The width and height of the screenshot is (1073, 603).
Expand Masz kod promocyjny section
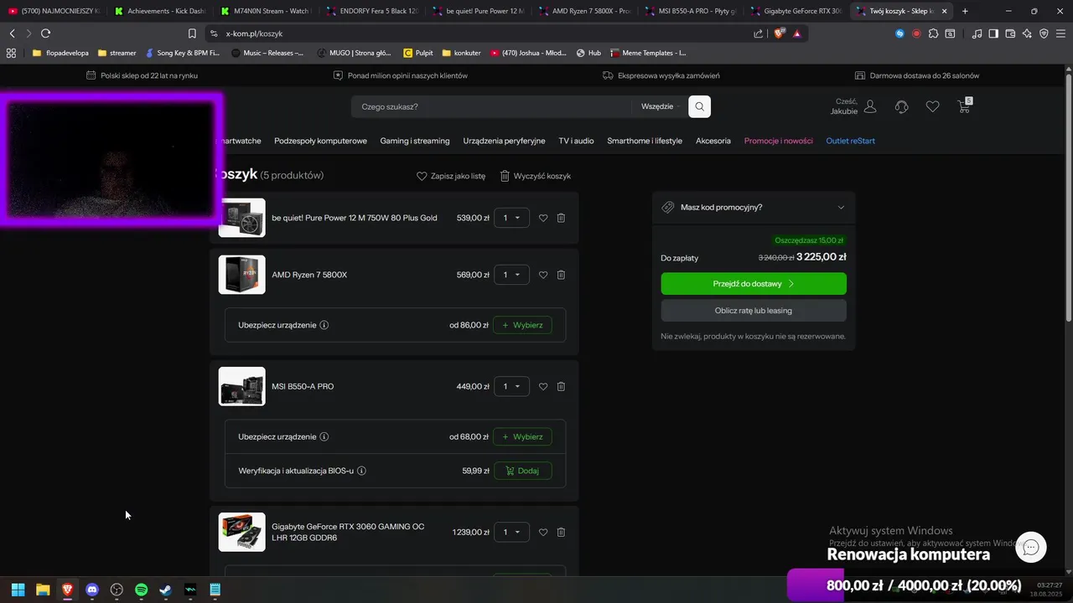coord(754,207)
